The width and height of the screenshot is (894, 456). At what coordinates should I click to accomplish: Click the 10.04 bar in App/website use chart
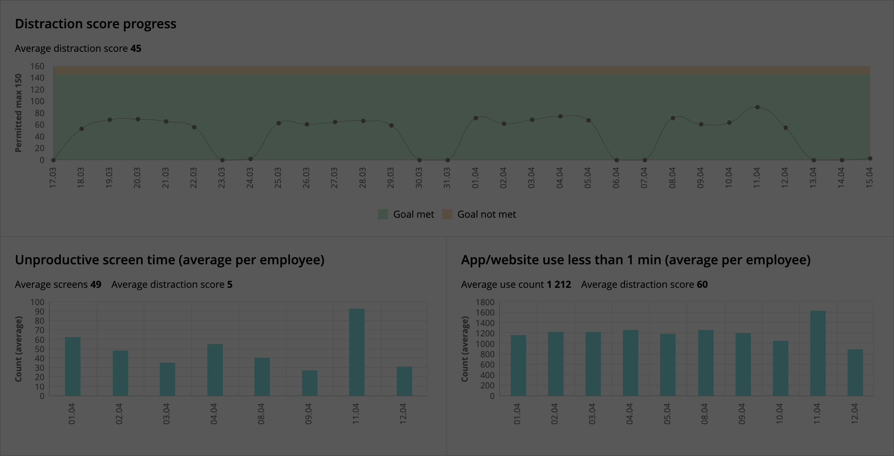(781, 368)
